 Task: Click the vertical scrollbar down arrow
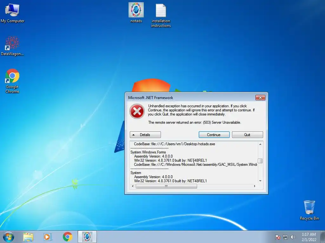(x=260, y=181)
